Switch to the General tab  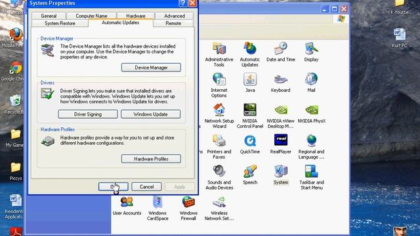coord(49,16)
